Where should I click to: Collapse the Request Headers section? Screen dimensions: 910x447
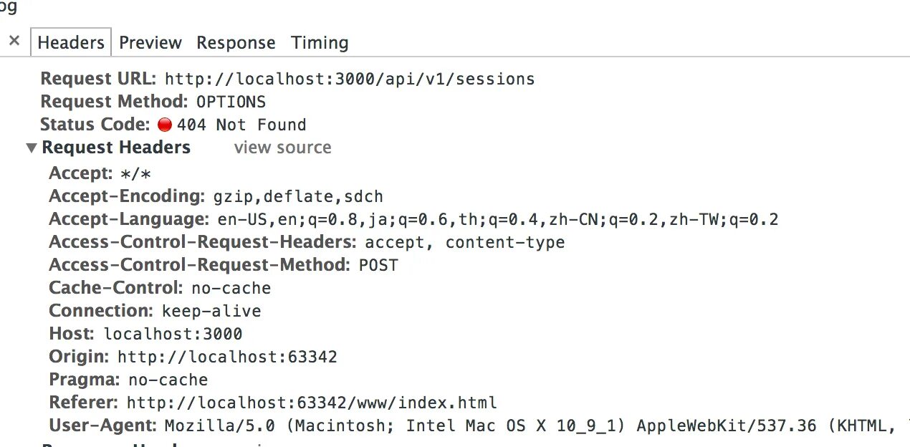[32, 148]
